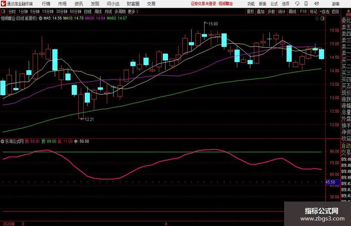Viewport: 351px width, 226px height.
Task: Open the 资讯 menu
Action: click(79, 4)
